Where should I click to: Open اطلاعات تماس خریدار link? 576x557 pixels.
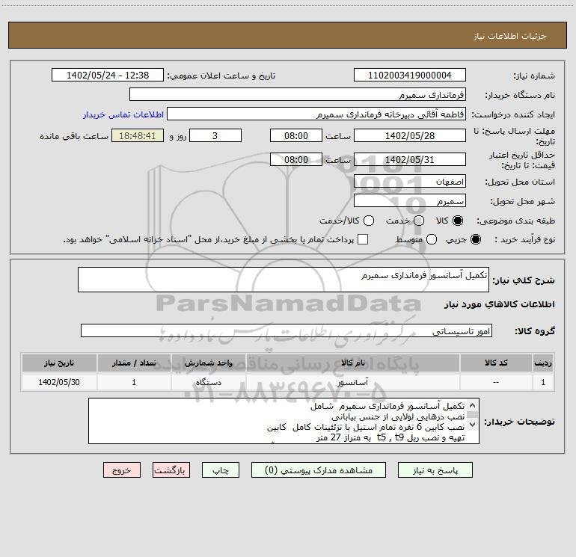[123, 114]
